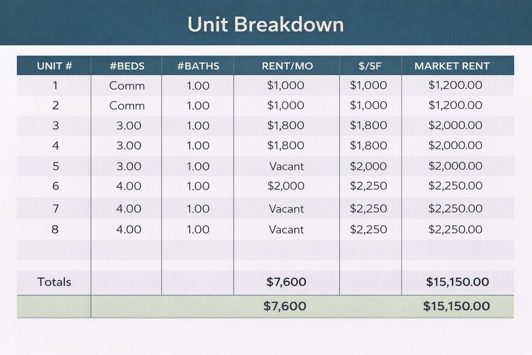
Task: Click the RENT/MO column header
Action: tap(287, 66)
